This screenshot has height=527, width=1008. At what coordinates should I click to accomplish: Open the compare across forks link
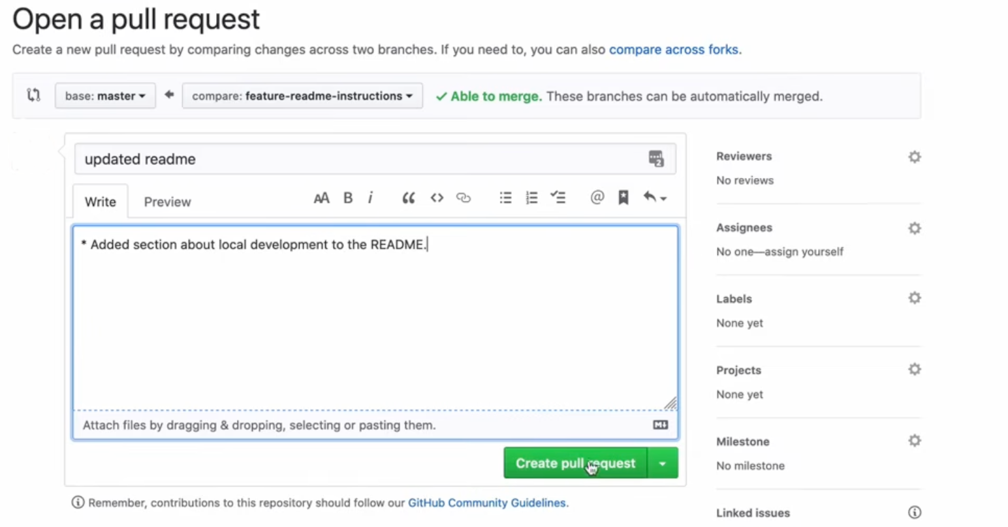674,50
